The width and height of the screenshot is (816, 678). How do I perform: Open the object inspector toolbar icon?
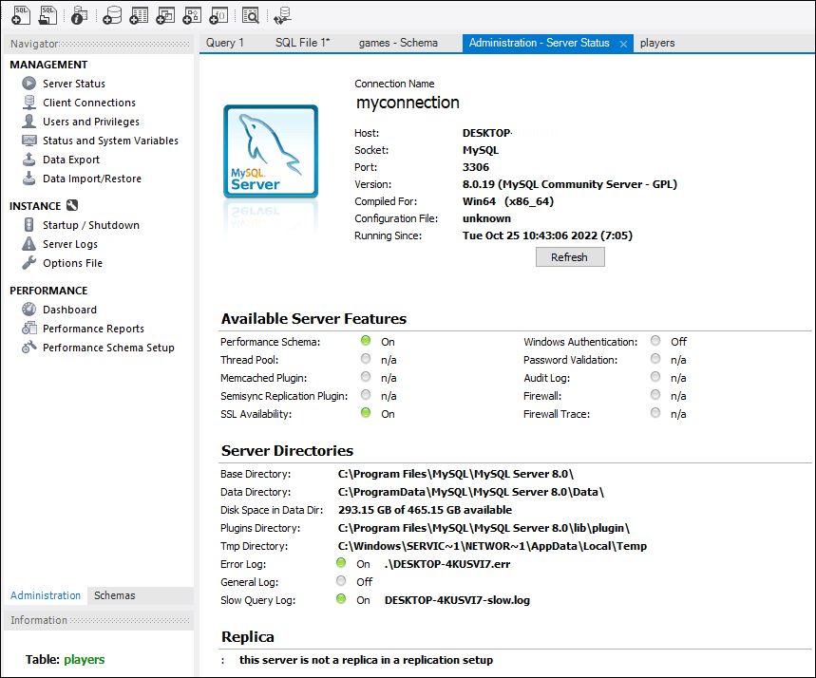[x=79, y=14]
